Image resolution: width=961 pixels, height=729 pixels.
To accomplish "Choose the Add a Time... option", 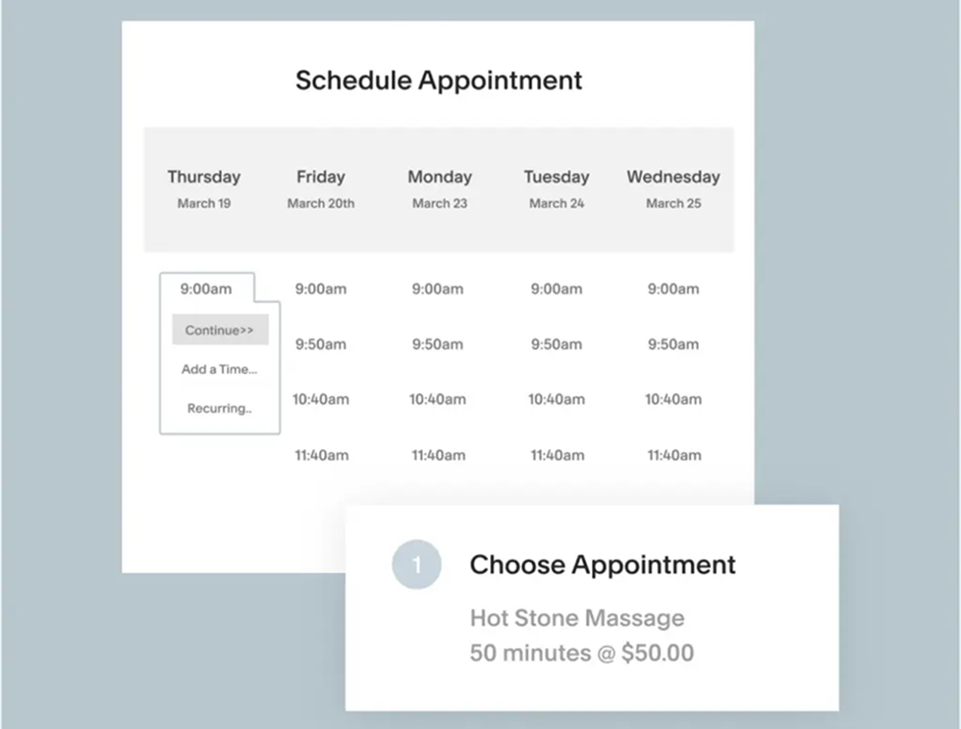I will [x=219, y=369].
